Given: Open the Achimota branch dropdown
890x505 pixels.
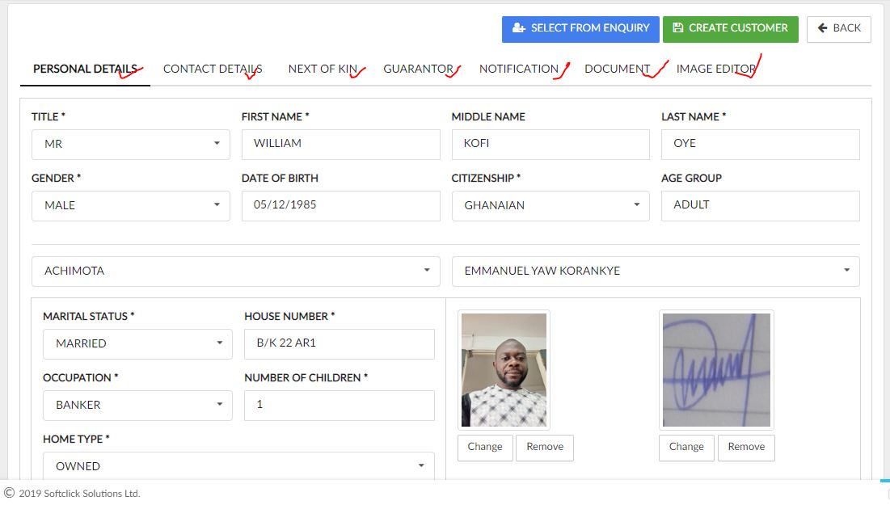Looking at the screenshot, I should (x=236, y=271).
